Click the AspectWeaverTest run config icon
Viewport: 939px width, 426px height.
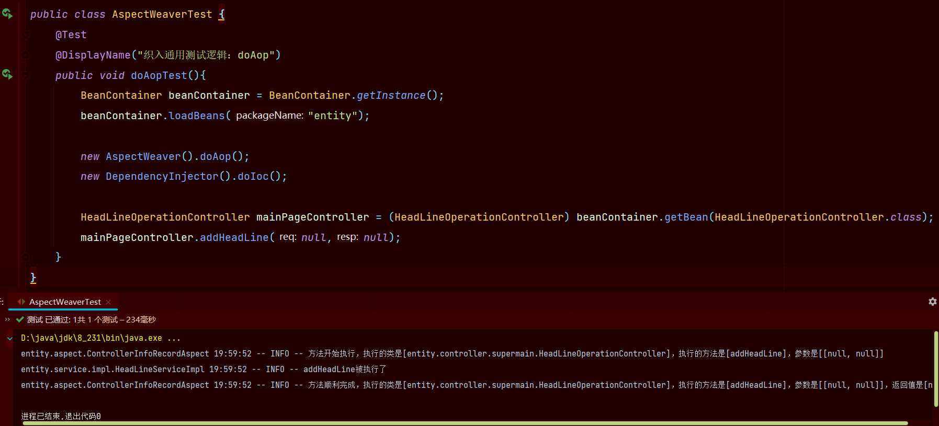pos(21,302)
